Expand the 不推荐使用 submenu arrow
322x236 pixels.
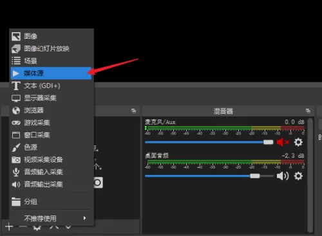point(84,218)
